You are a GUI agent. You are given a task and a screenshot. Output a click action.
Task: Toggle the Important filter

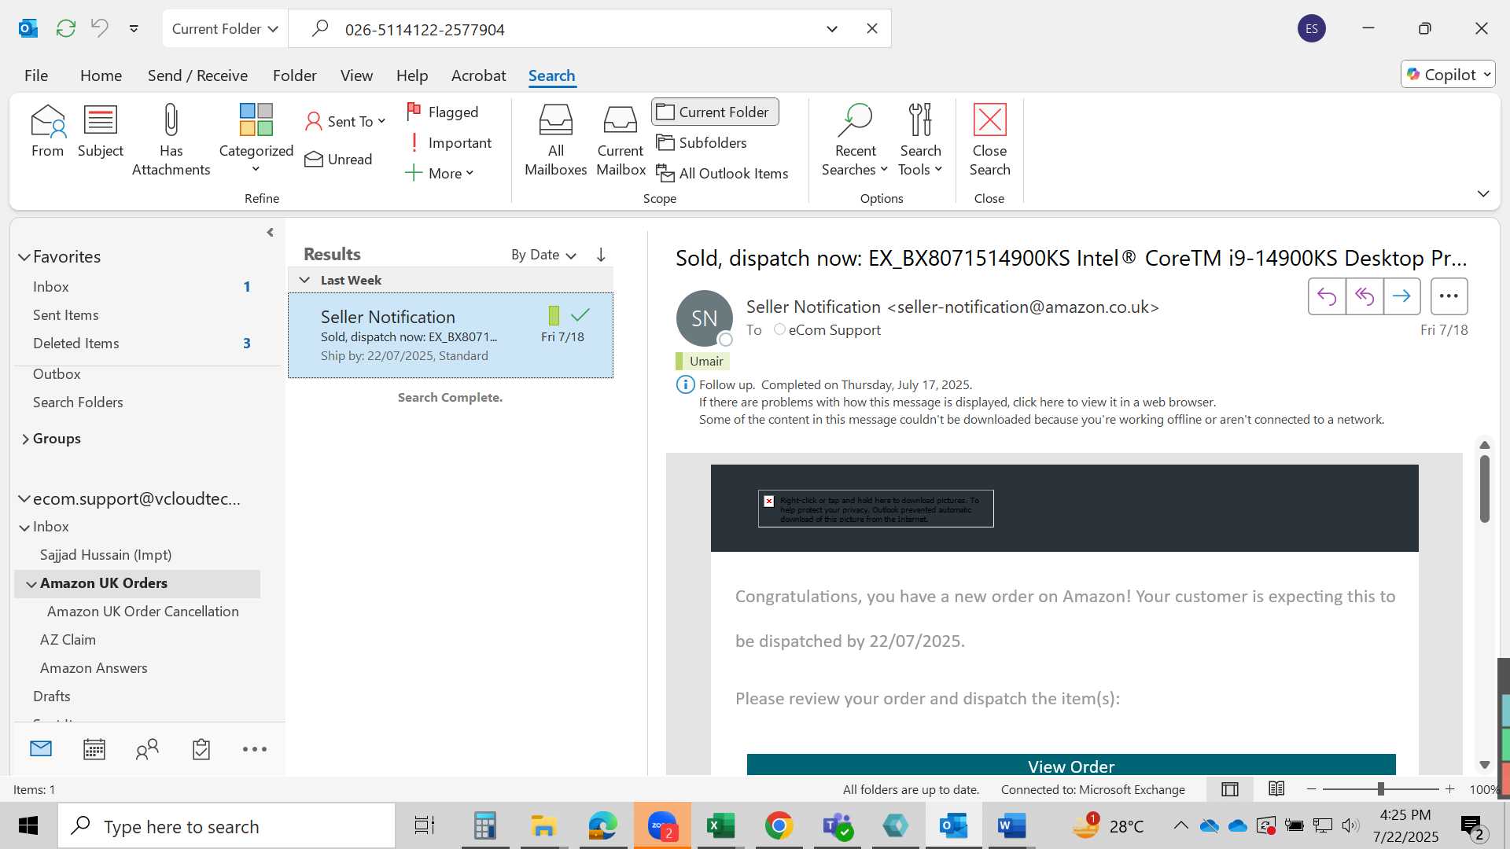point(448,142)
